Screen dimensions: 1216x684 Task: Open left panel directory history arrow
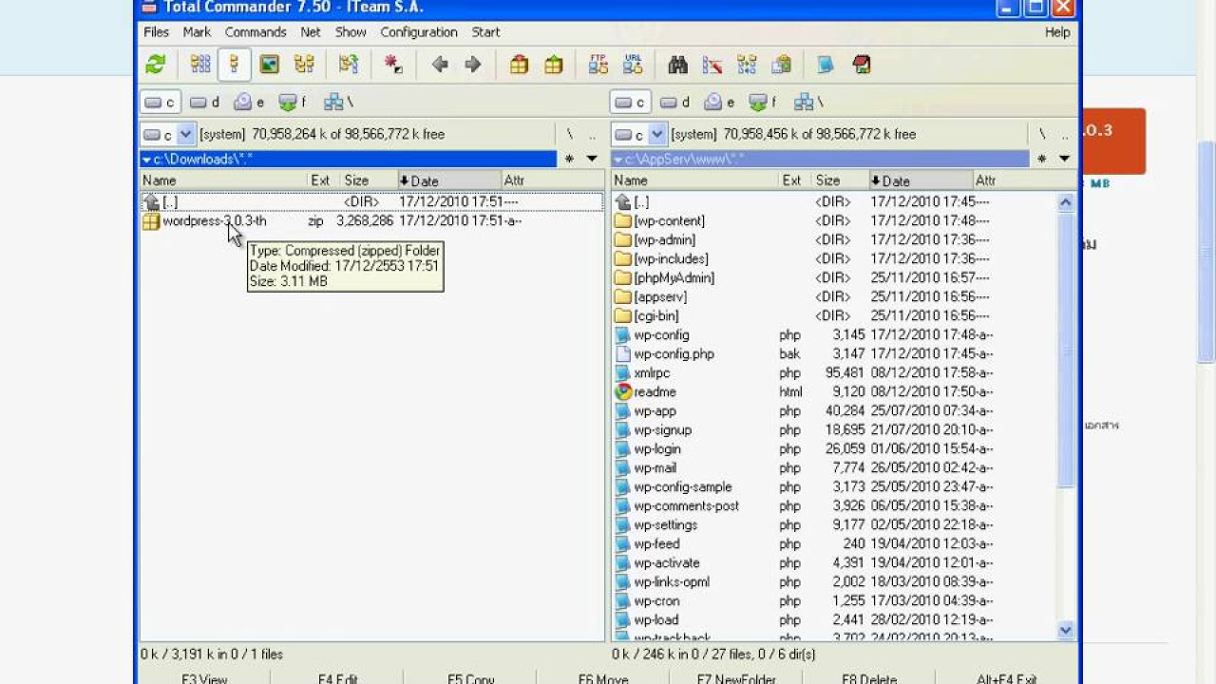[x=592, y=159]
